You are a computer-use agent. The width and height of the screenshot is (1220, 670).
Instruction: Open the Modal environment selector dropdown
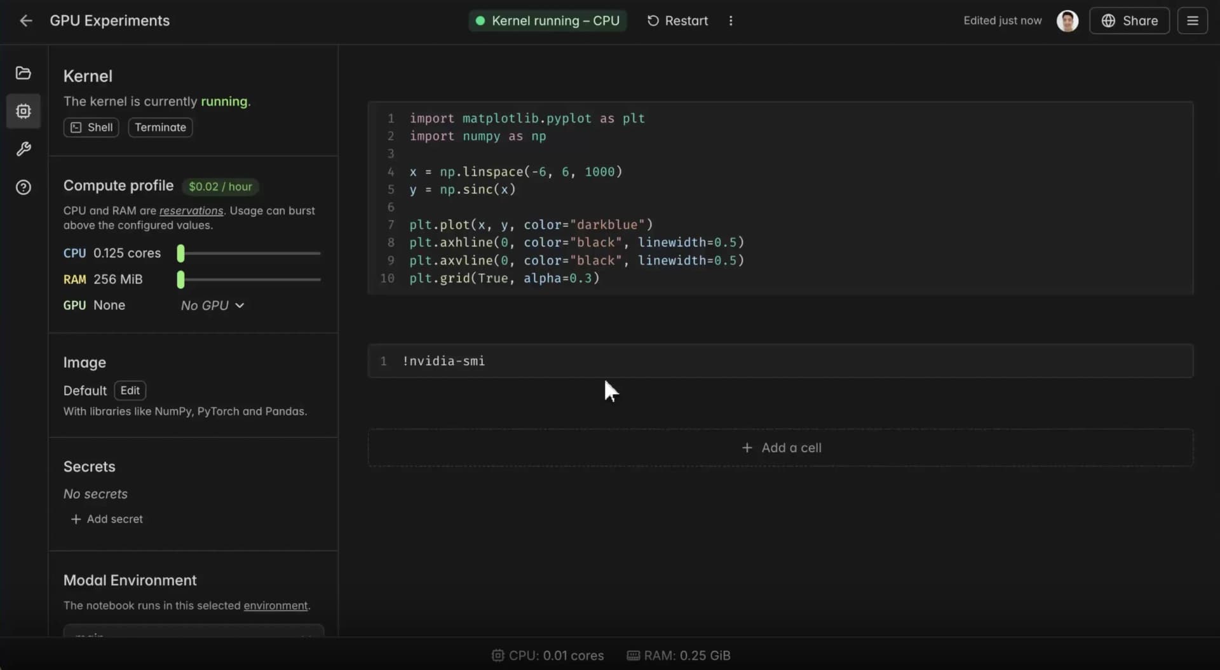pos(193,632)
